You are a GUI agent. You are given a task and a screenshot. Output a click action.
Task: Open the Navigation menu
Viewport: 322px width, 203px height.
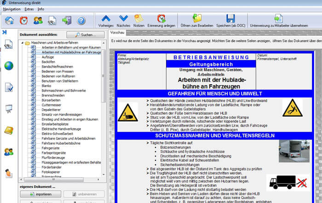click(x=11, y=9)
